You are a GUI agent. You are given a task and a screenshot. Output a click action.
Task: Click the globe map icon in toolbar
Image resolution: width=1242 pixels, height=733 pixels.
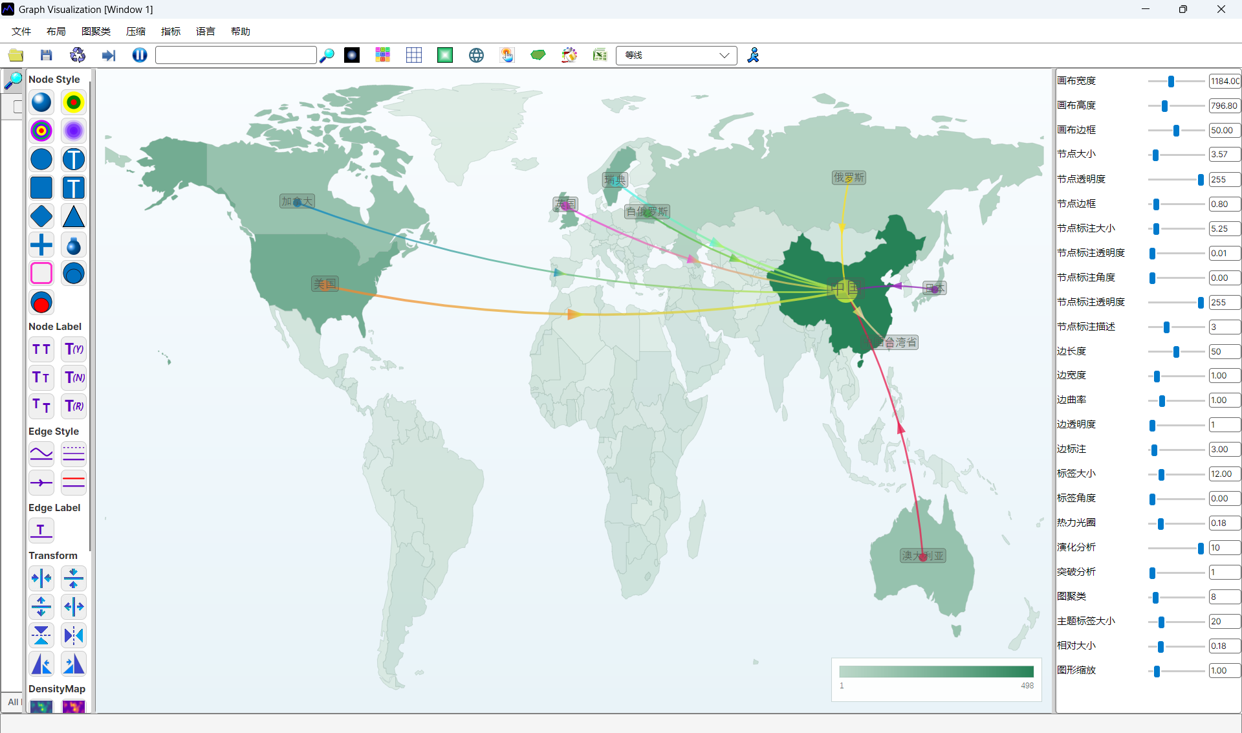[476, 56]
